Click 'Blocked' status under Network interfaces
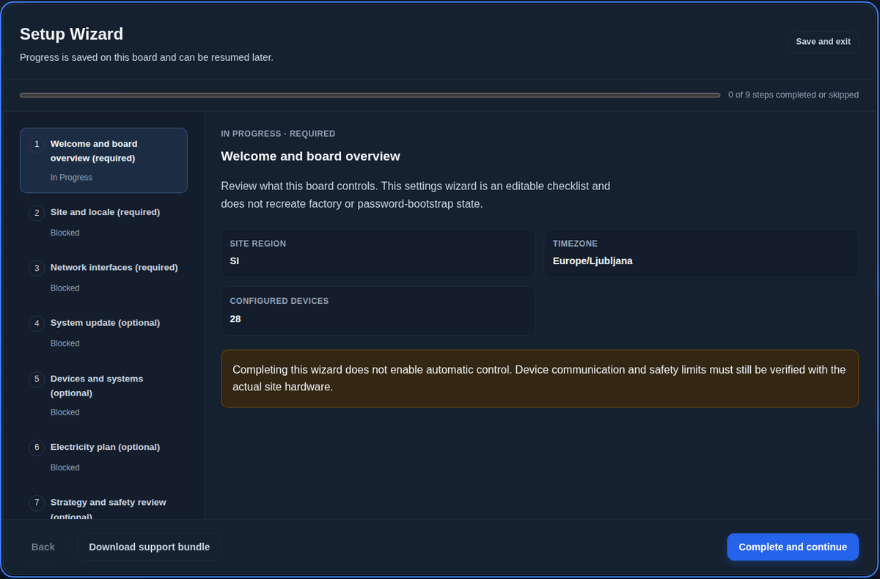Viewport: 880px width, 579px height. coord(65,288)
